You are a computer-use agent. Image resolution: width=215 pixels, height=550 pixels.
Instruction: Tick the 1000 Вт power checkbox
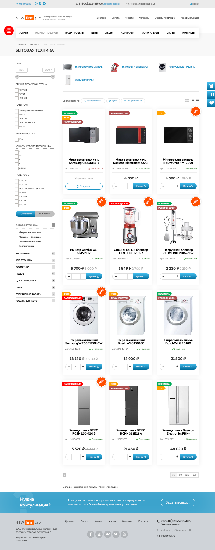point(17,181)
